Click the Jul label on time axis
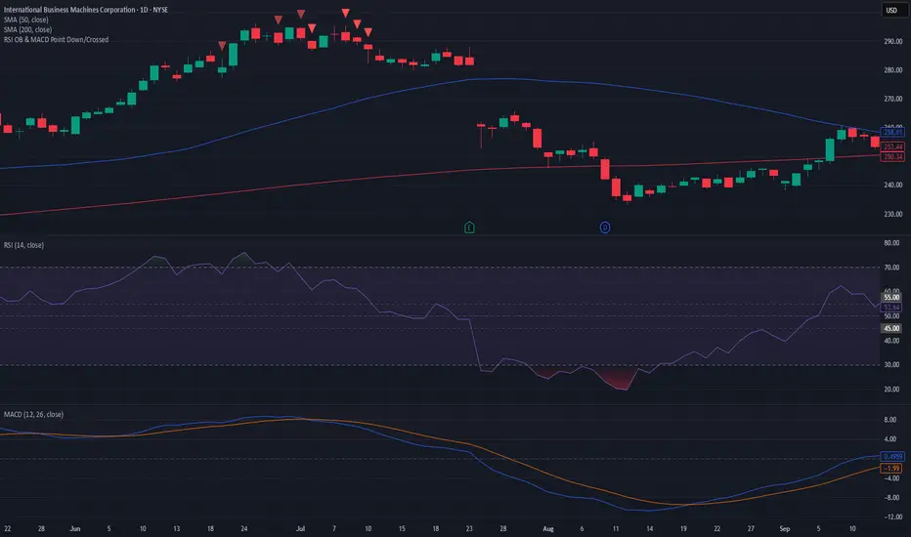The width and height of the screenshot is (911, 537). tap(300, 529)
